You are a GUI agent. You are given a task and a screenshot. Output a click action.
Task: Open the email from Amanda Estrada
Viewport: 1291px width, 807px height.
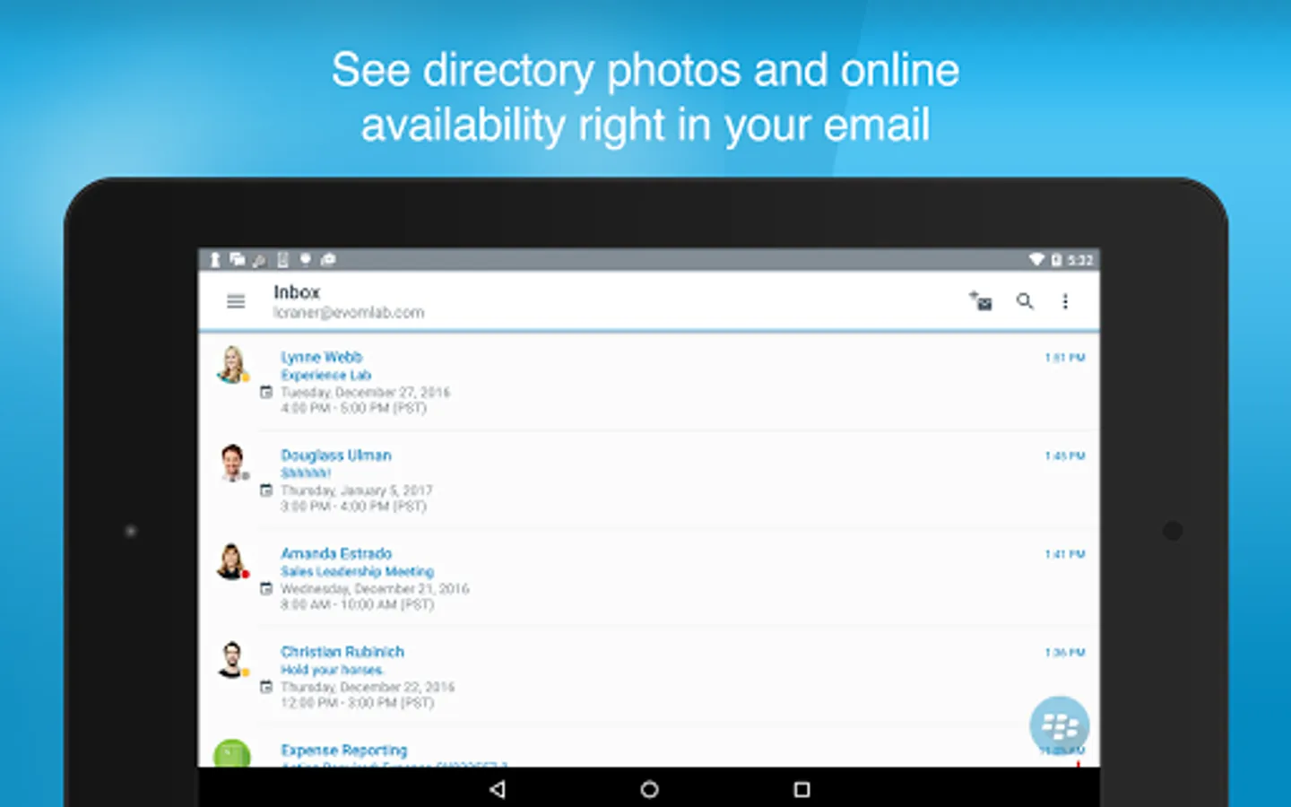point(649,578)
